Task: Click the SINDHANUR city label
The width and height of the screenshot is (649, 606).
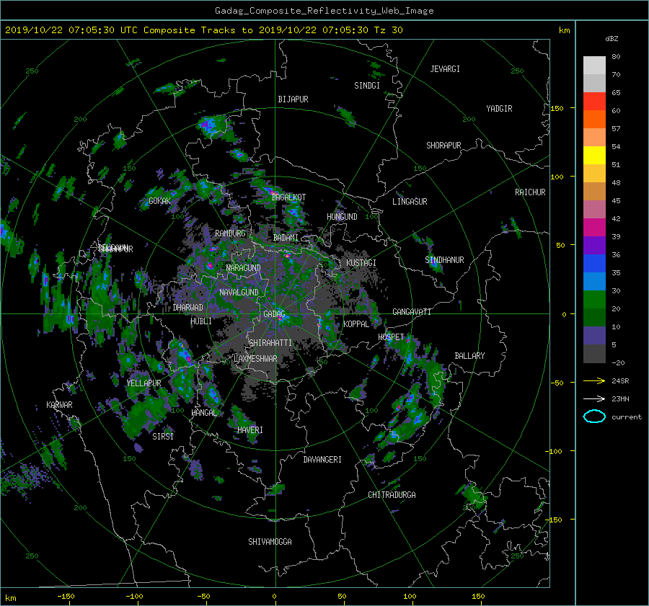Action: click(x=444, y=260)
